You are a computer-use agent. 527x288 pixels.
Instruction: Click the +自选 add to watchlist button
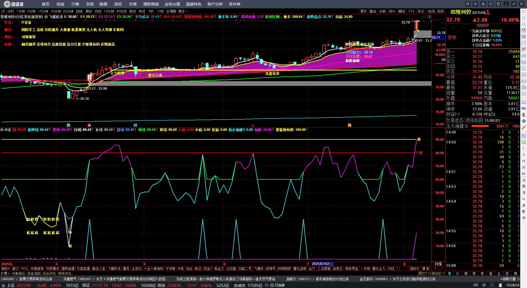431,11
